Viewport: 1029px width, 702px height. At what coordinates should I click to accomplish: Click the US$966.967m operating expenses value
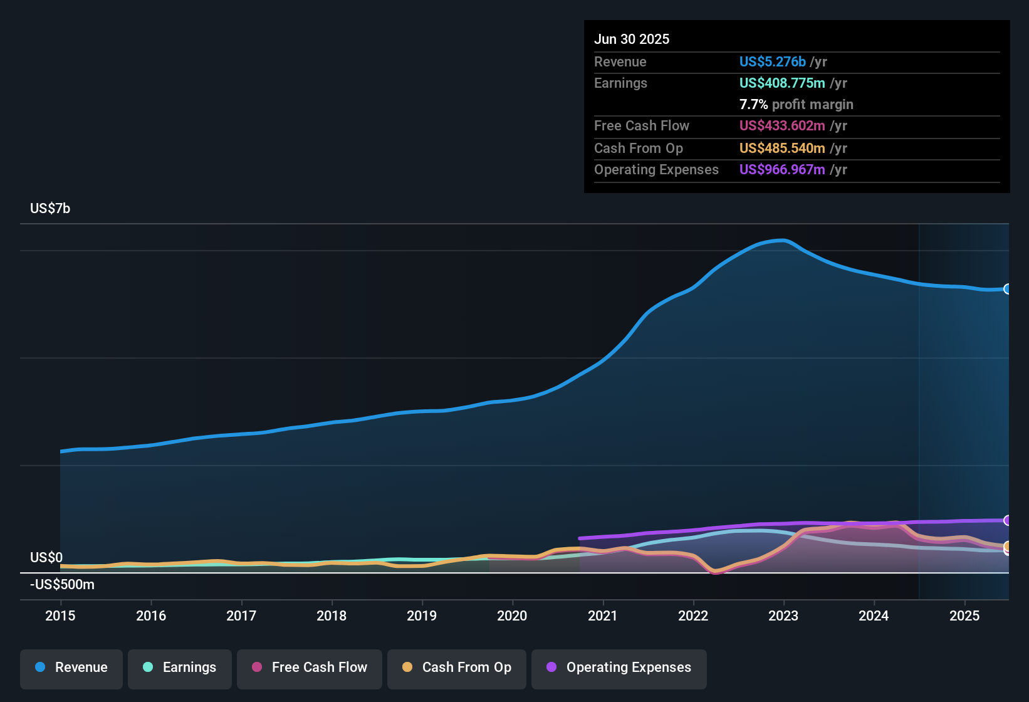point(782,170)
